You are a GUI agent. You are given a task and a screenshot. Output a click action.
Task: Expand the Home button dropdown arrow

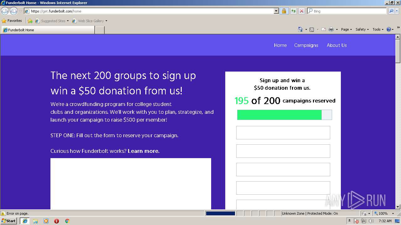[306, 29]
